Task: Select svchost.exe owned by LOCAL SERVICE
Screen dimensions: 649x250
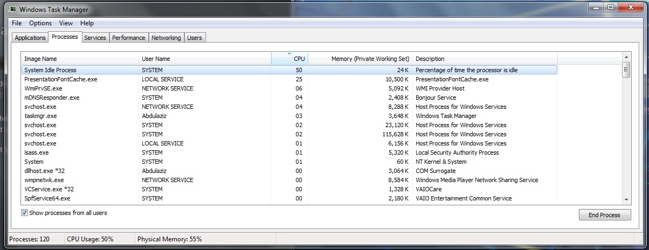Action: (x=289, y=143)
